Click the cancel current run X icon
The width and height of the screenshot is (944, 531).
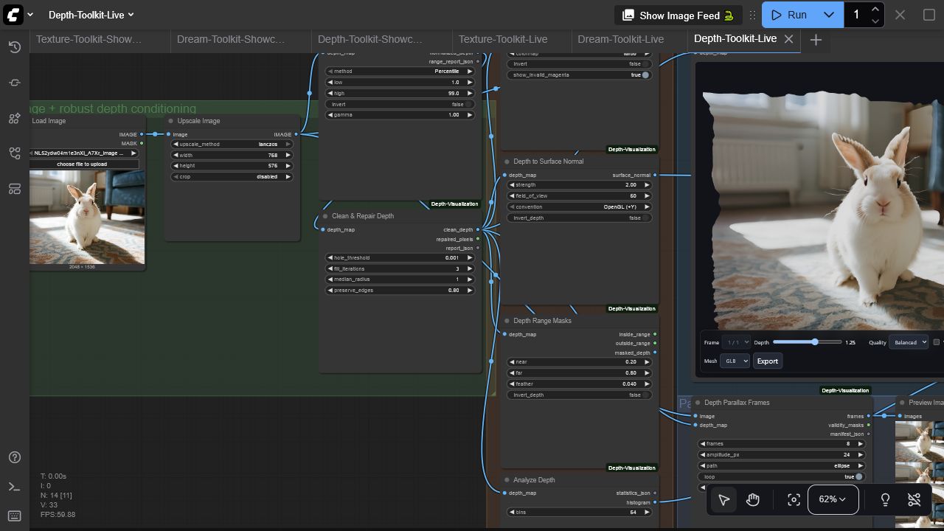pos(900,15)
